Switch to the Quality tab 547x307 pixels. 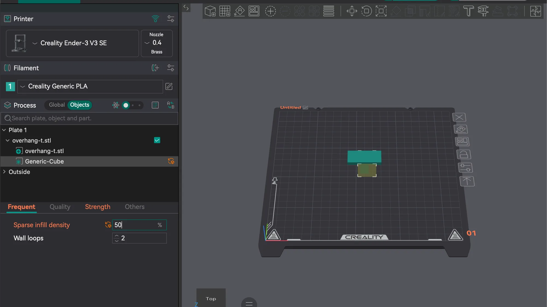pyautogui.click(x=60, y=207)
